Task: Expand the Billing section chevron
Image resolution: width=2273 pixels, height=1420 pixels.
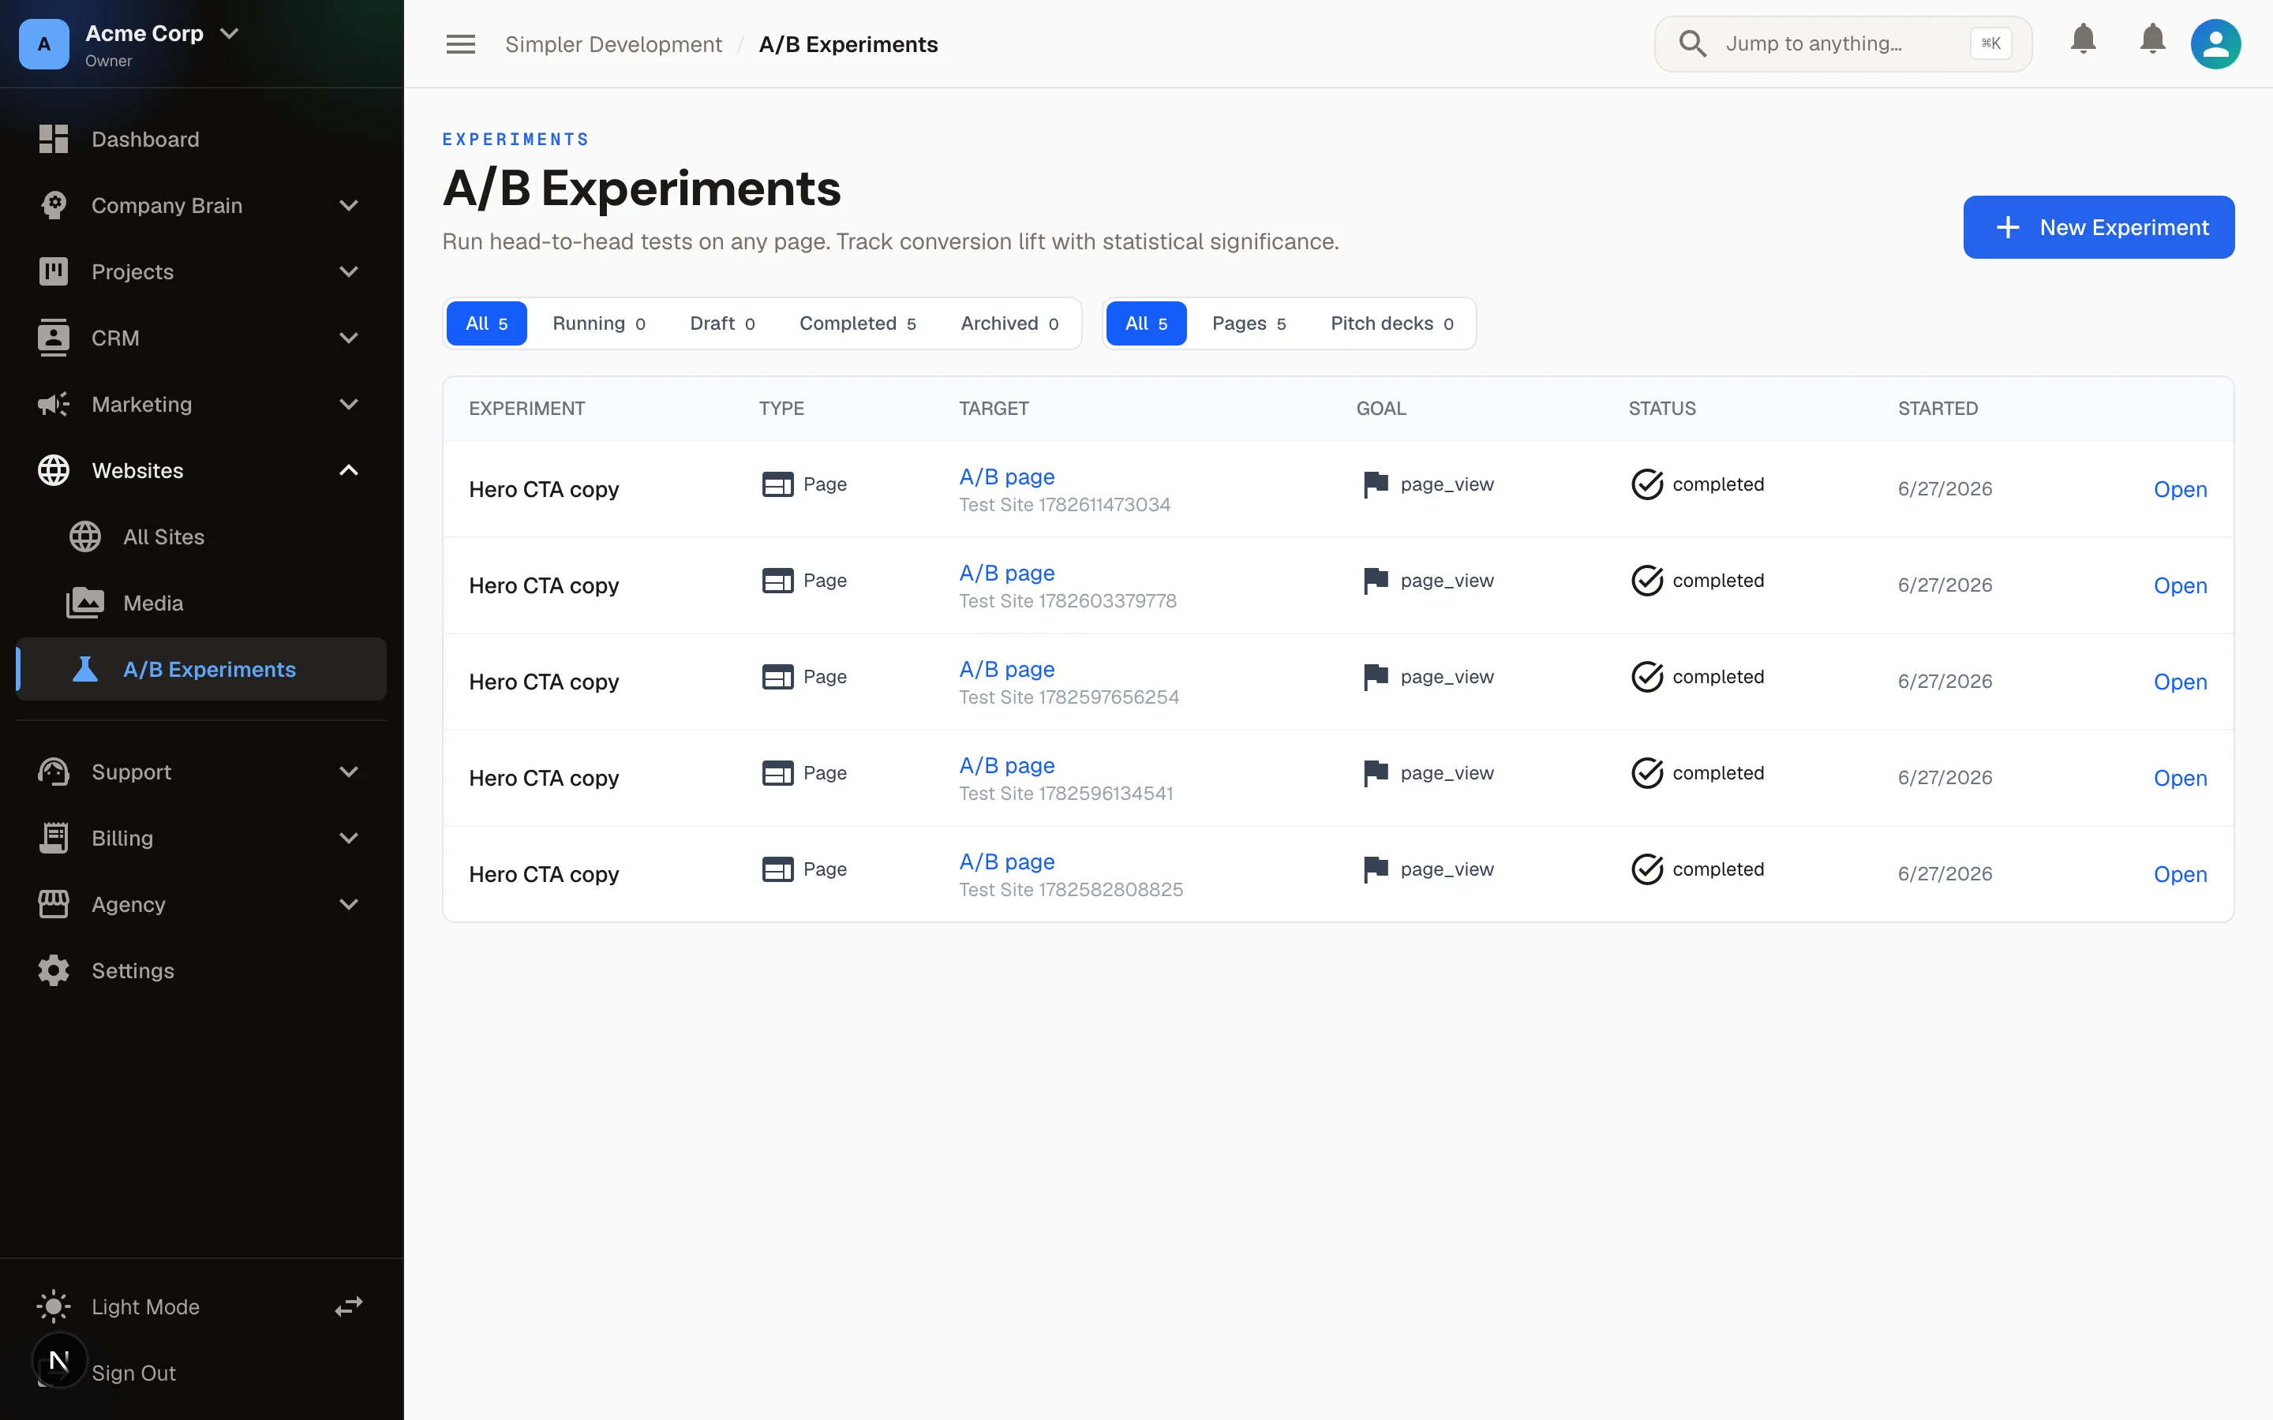Action: pyautogui.click(x=349, y=839)
